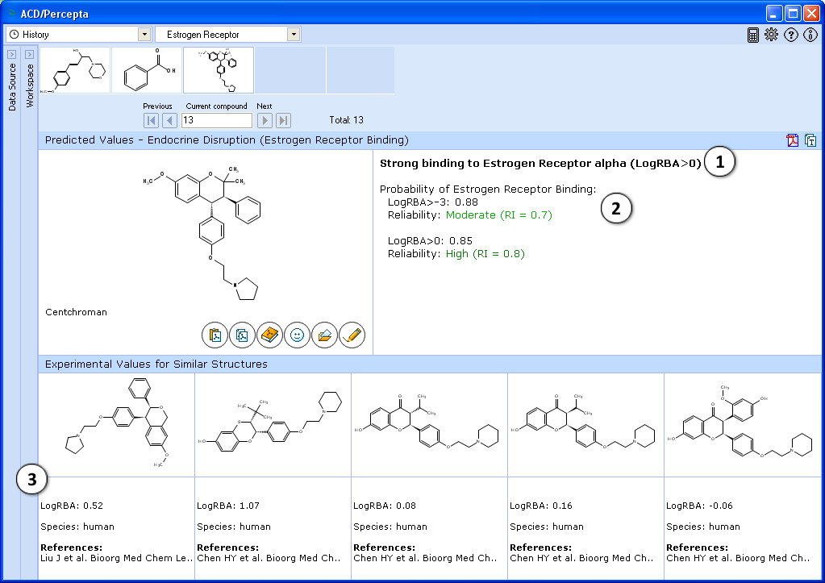The height and width of the screenshot is (583, 825).
Task: Select the benzoic acid thumbnail in history
Action: coord(147,70)
